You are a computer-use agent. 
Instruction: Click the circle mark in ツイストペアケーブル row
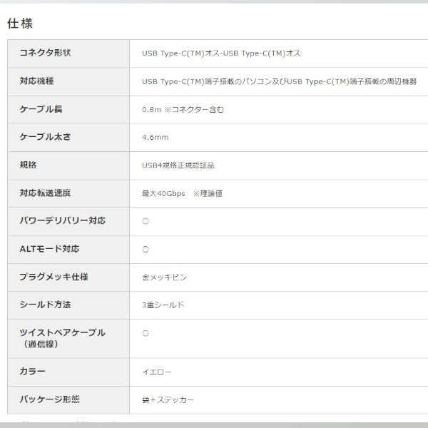146,333
